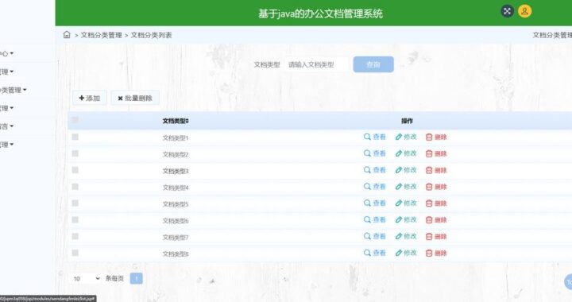Screen dimensions: 572x302
Task: Click the 操作 column header
Action: tap(407, 121)
